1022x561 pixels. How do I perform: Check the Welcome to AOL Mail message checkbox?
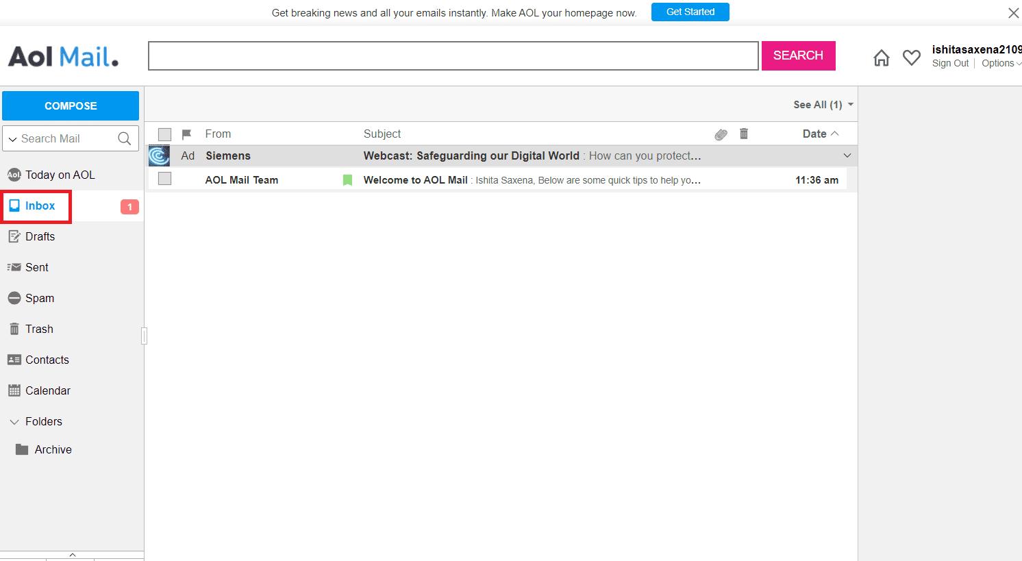point(164,179)
